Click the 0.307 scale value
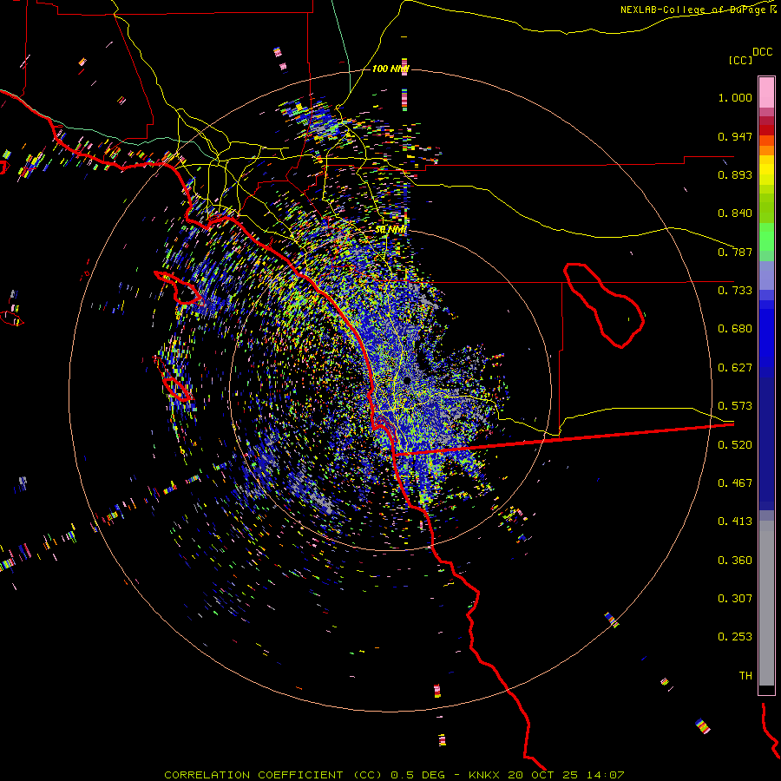The height and width of the screenshot is (781, 781). 735,599
